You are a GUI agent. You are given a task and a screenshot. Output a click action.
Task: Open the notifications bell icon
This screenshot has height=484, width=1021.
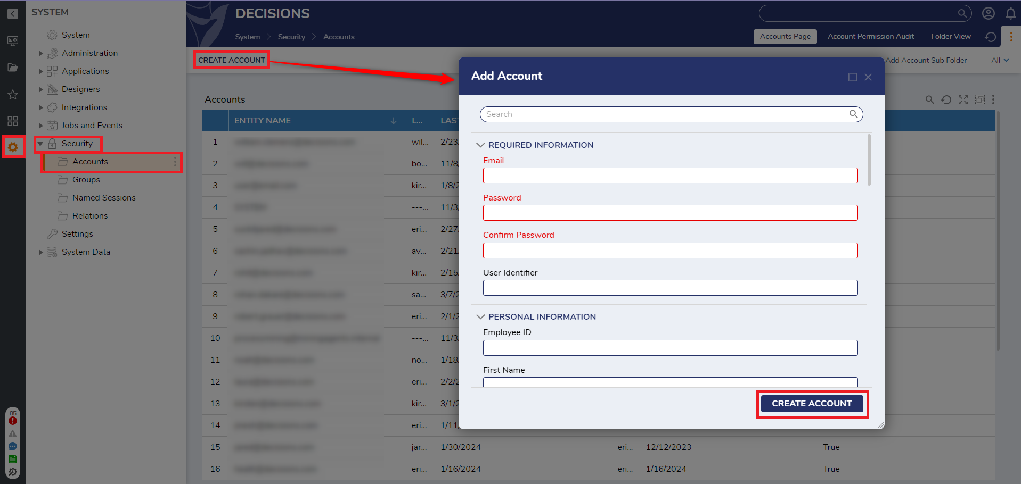[x=1010, y=13]
